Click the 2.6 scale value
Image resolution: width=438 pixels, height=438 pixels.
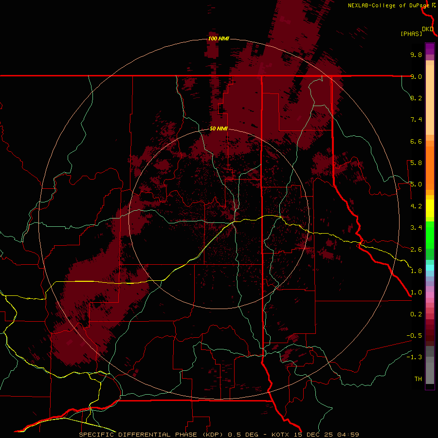[416, 250]
